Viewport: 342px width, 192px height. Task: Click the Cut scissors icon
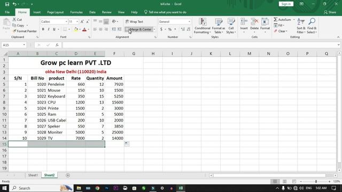[14, 20]
